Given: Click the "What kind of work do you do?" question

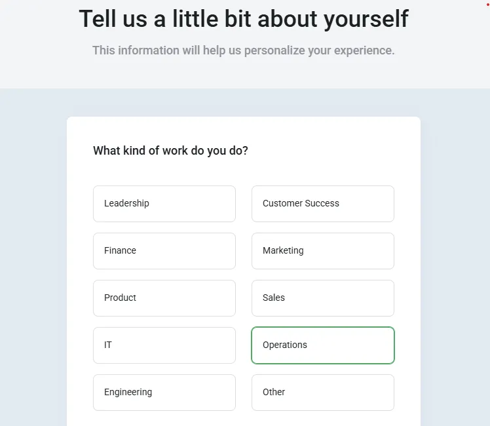Looking at the screenshot, I should tap(170, 151).
